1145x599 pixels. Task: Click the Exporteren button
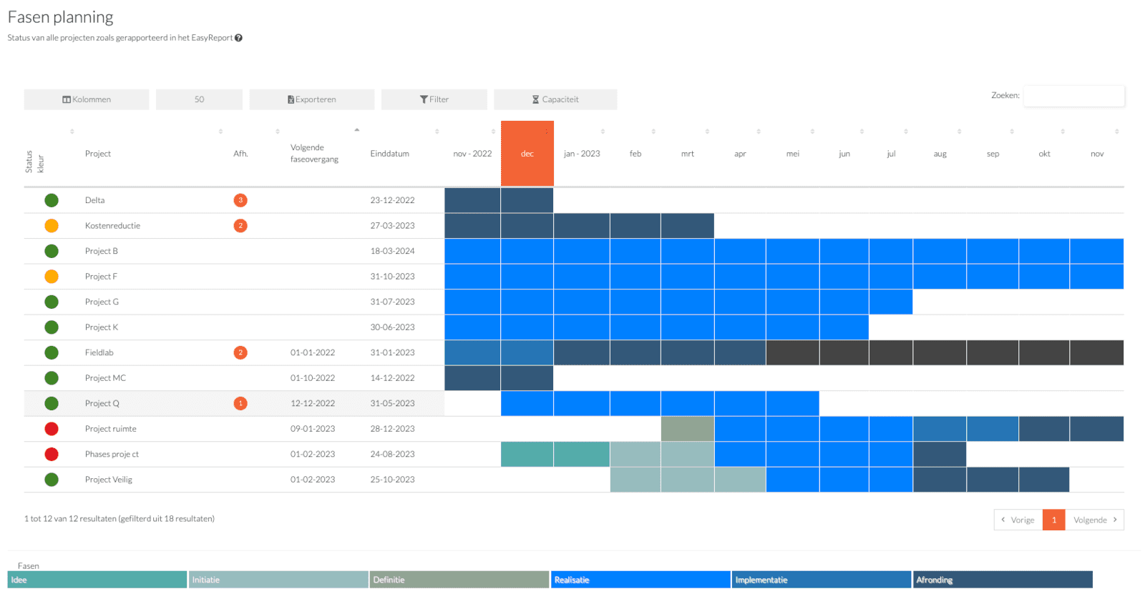312,99
